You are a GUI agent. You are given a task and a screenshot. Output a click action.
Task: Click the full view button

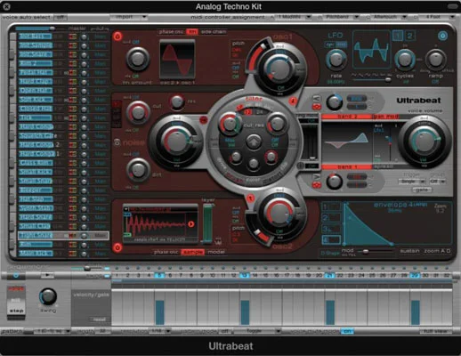[x=435, y=331]
